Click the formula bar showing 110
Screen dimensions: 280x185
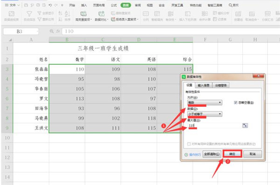170,31
